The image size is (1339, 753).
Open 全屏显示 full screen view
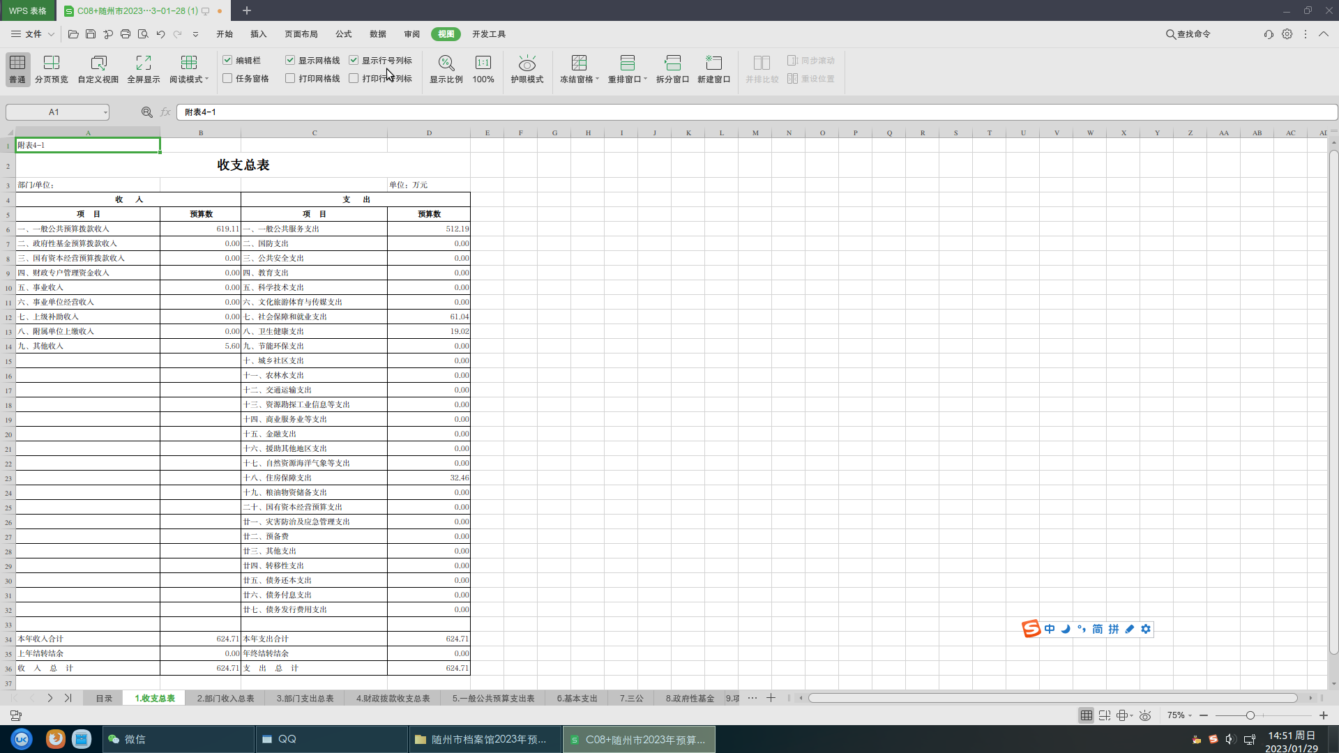(143, 63)
